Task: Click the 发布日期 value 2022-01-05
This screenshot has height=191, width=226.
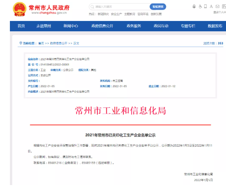Action: 120,86
